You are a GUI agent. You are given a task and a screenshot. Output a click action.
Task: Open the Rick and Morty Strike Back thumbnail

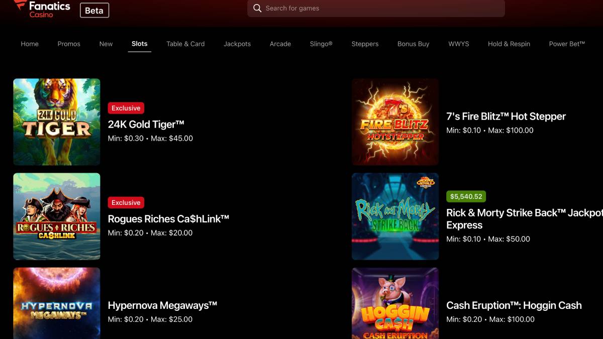coord(395,216)
